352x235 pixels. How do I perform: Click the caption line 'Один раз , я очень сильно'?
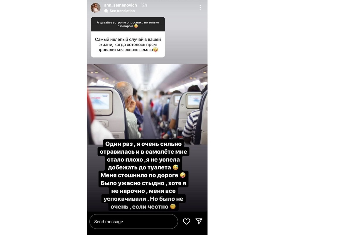pyautogui.click(x=144, y=144)
